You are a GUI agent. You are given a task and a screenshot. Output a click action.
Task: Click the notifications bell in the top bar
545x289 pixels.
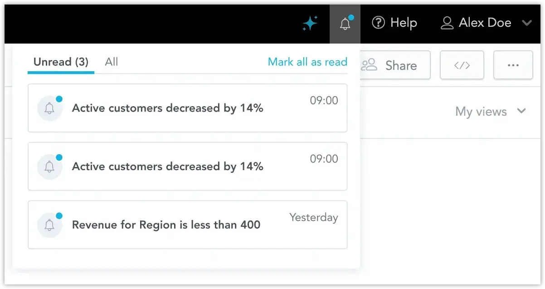point(345,24)
